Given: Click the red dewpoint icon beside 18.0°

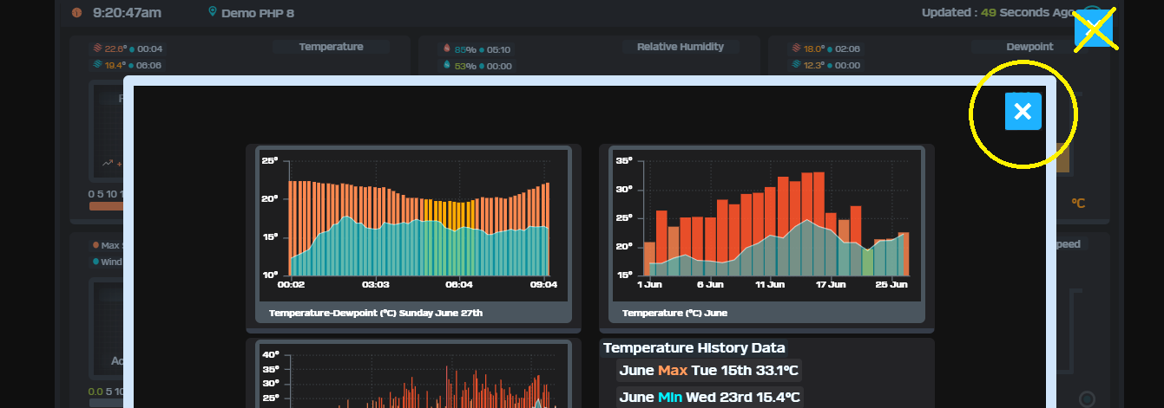Looking at the screenshot, I should 796,49.
